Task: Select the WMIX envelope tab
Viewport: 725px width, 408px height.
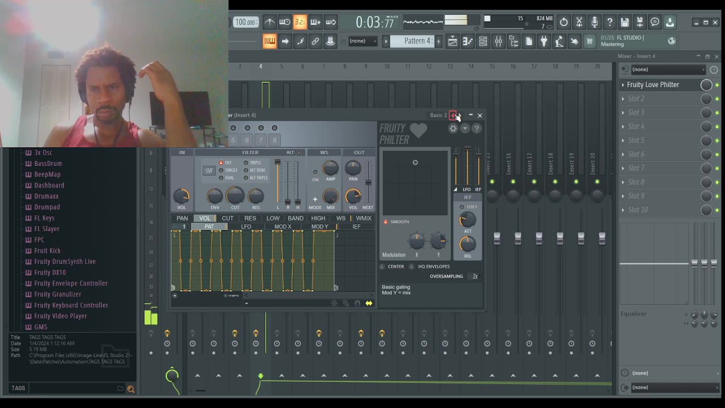Action: coord(364,218)
